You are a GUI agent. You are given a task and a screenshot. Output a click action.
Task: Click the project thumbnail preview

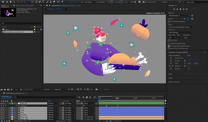tap(8, 12)
